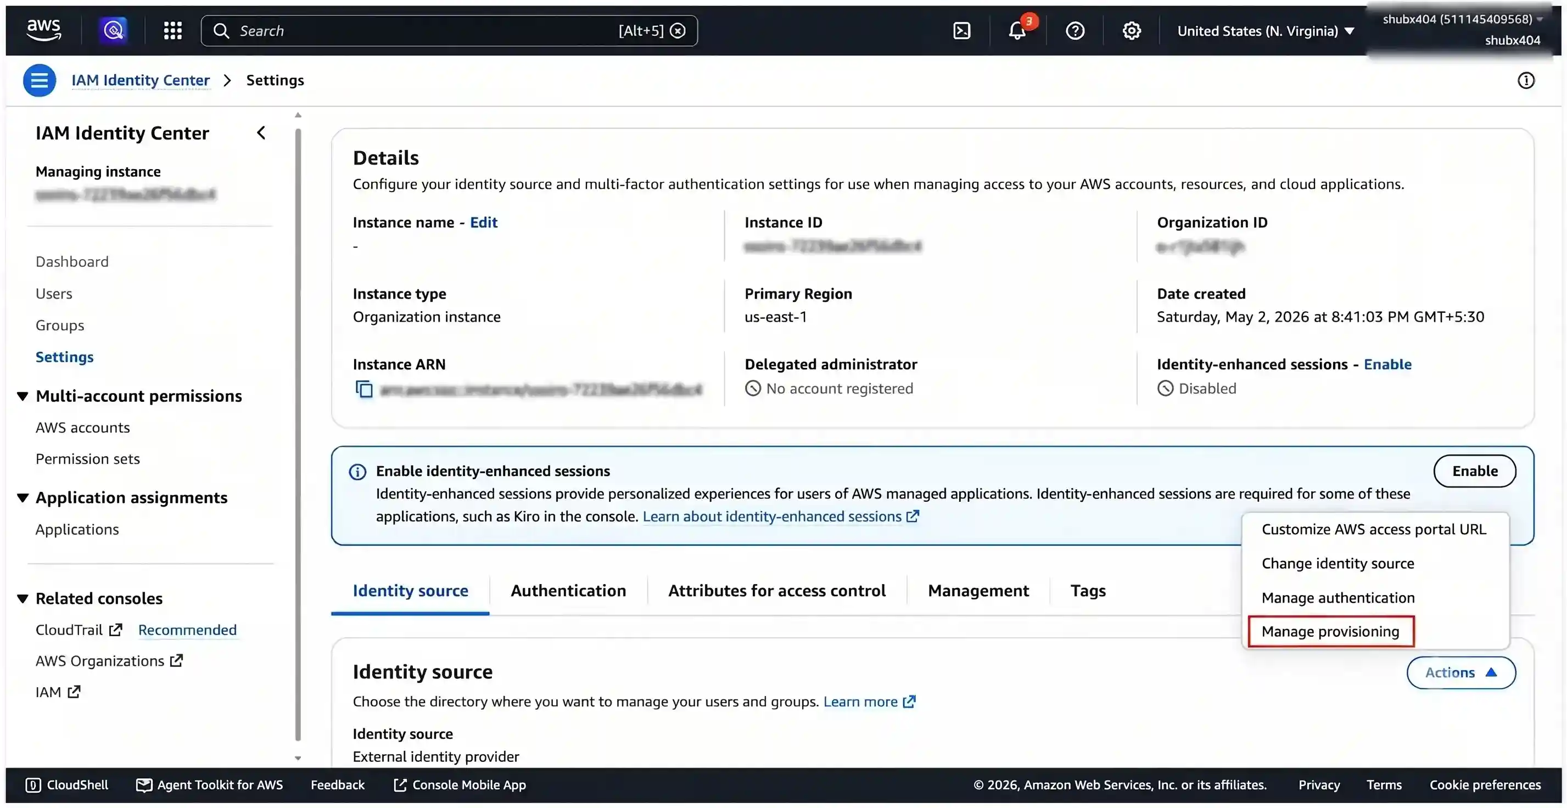Click the sidebar scroll-down arrow
Screen dimensions: 1567x808
click(298, 759)
